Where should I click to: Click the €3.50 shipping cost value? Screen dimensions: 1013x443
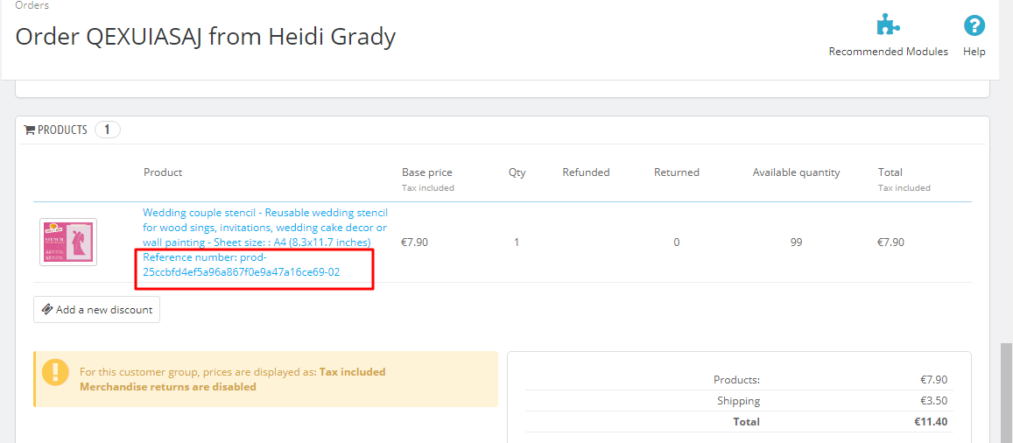click(933, 400)
